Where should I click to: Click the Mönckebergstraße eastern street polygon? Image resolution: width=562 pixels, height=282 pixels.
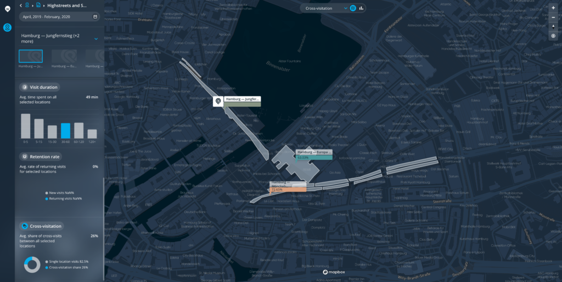point(412,165)
